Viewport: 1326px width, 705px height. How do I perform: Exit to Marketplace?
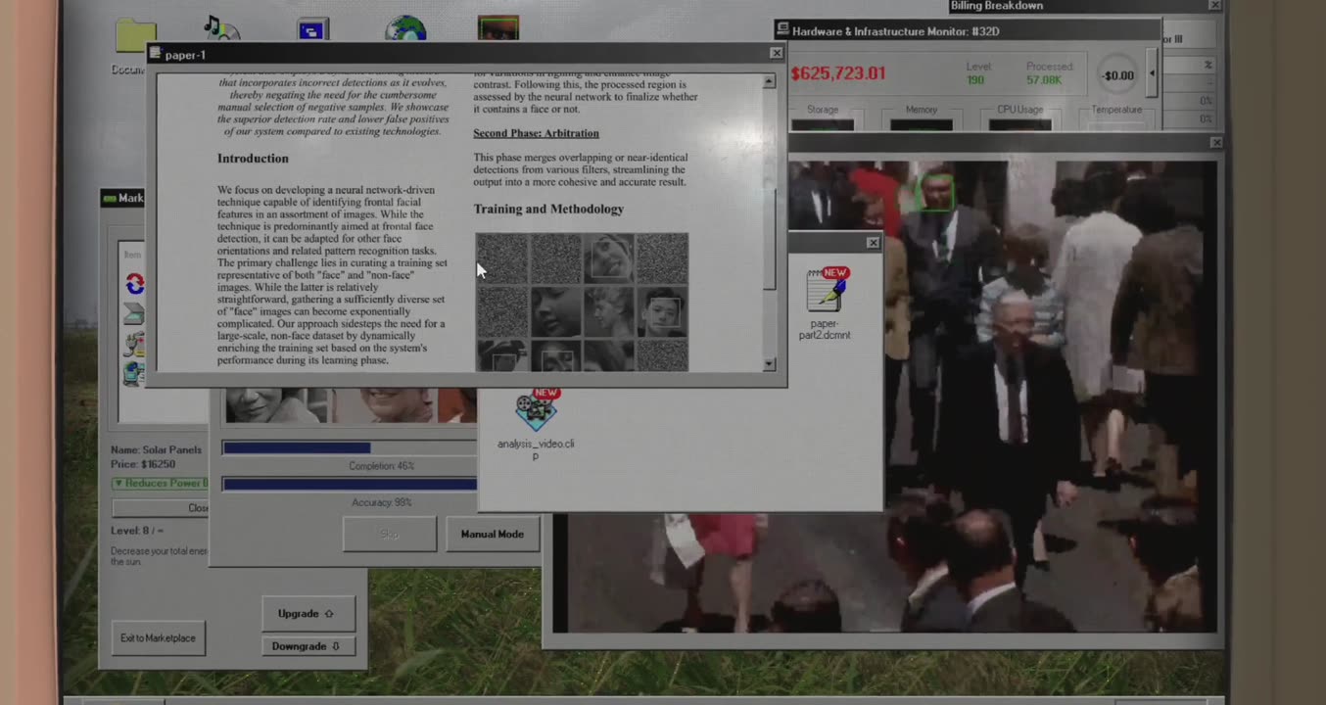pos(158,638)
